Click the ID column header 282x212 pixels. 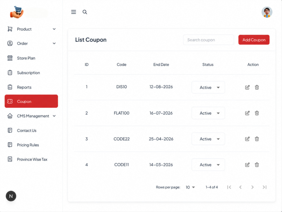pos(87,64)
